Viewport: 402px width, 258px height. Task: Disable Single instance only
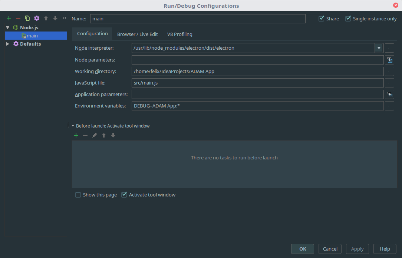(348, 18)
